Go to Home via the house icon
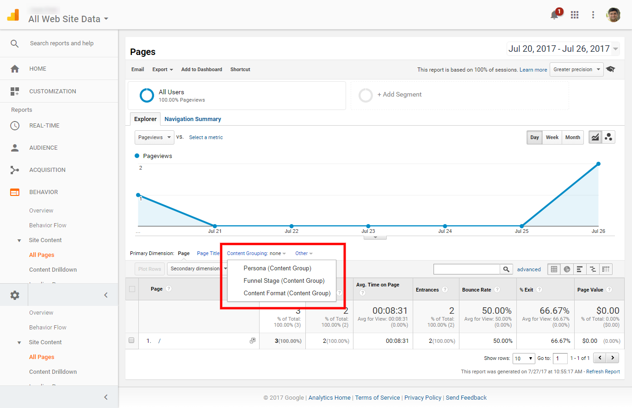 (15, 69)
